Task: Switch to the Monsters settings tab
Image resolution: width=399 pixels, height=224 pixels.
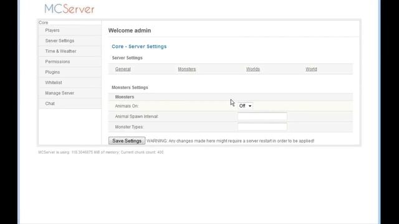Action: click(x=187, y=69)
